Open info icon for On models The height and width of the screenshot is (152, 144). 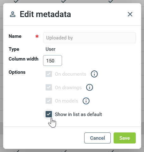pyautogui.click(x=86, y=101)
